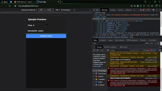Open the Dimensions Moto G4 dropdown
Image resolution: width=162 pixels, height=91 pixels.
click(29, 10)
